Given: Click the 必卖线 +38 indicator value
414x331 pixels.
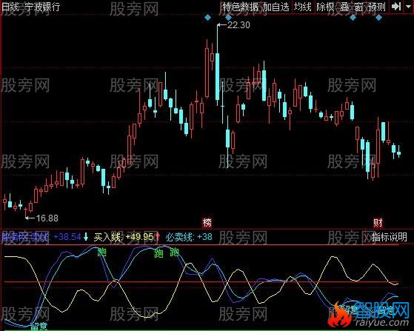Looking at the screenshot, I should pyautogui.click(x=189, y=237).
